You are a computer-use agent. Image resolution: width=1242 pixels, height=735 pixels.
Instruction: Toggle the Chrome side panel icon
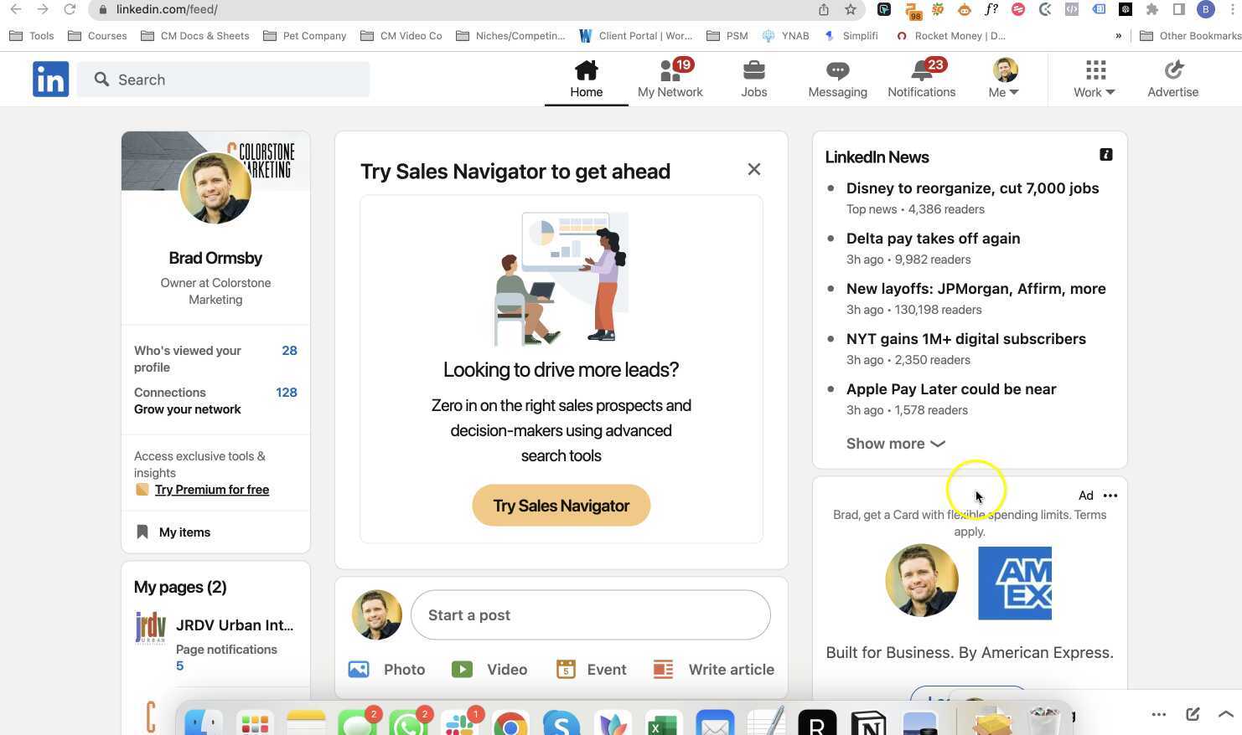(x=1179, y=9)
